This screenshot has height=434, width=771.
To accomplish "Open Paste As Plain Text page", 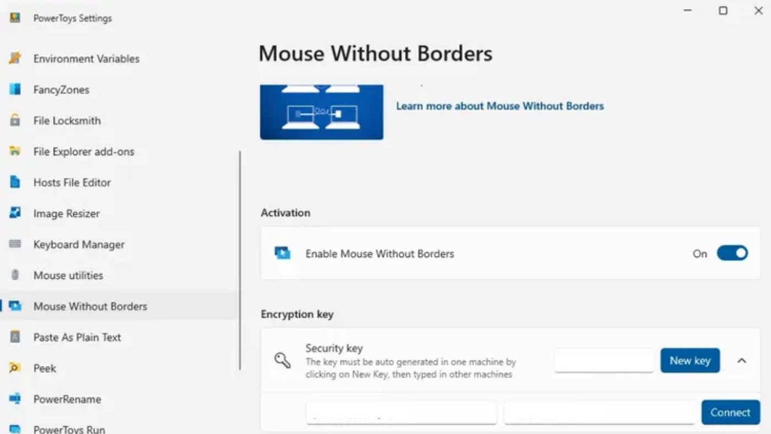I will (77, 337).
